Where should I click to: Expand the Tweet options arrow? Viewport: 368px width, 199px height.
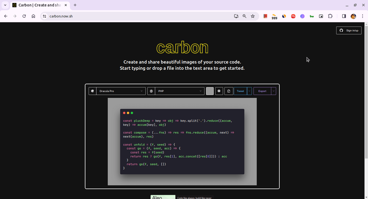coord(249,91)
